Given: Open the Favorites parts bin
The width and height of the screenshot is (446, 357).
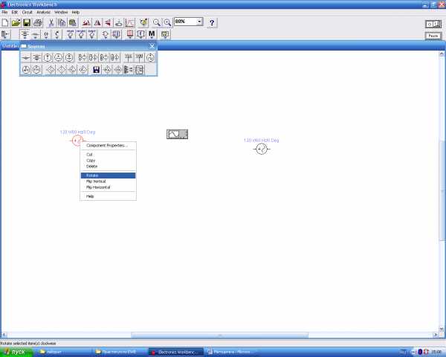Looking at the screenshot, I should (5, 34).
